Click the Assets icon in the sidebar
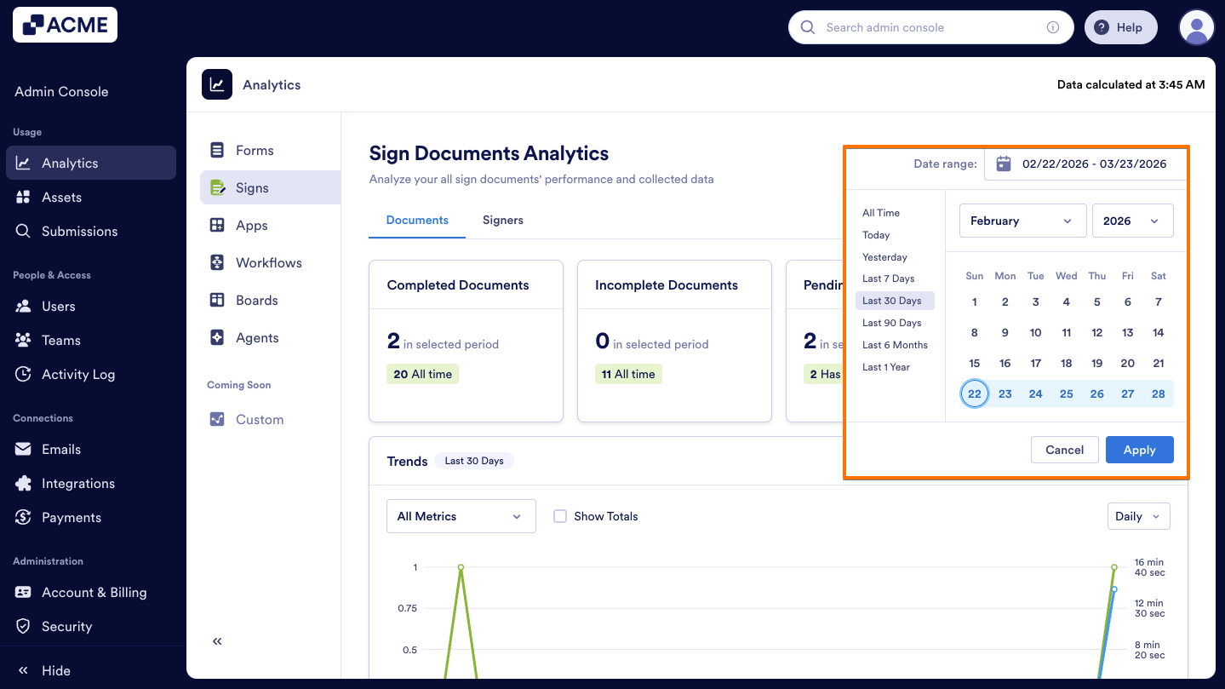Viewport: 1225px width, 689px height. tap(25, 197)
